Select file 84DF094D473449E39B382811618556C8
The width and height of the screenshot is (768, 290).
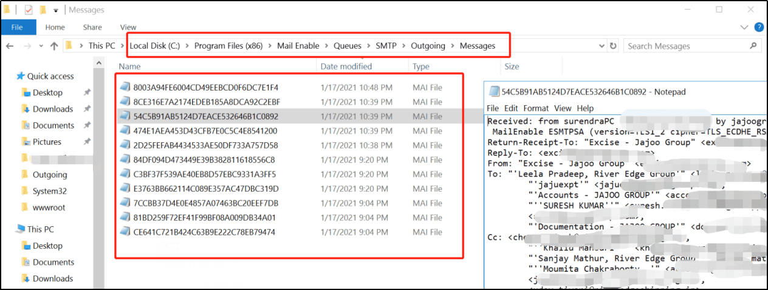[x=204, y=160]
